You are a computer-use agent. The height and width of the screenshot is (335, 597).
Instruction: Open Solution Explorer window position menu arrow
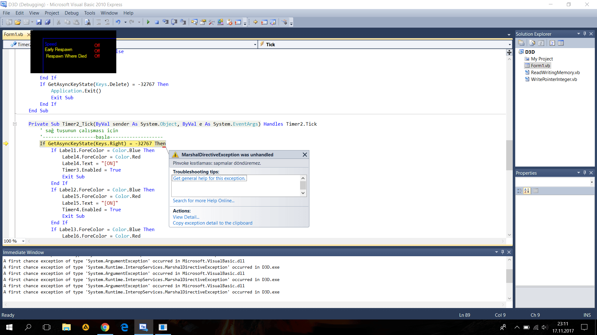(578, 34)
